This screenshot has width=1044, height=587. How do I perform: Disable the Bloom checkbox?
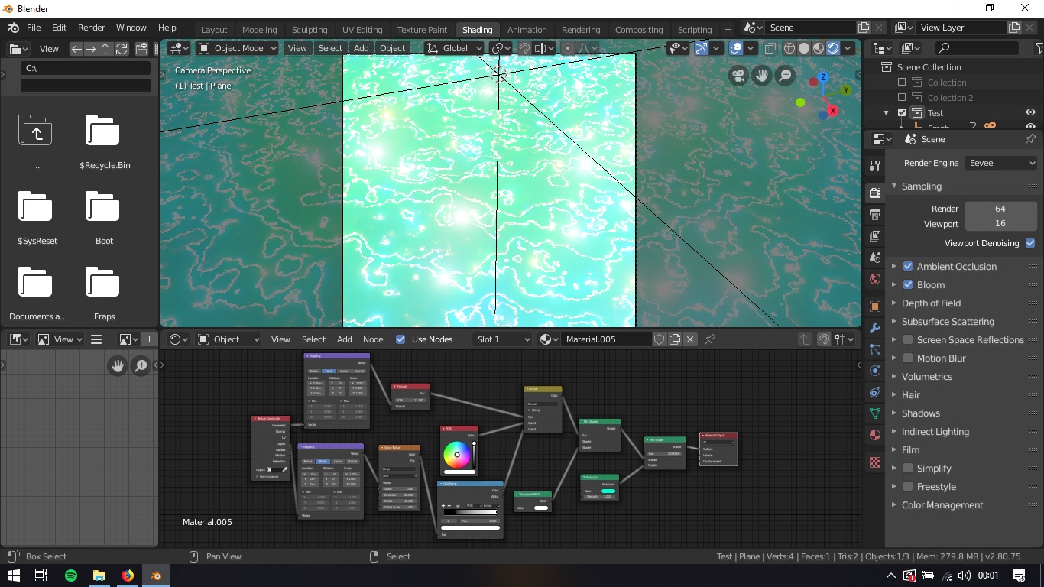908,284
